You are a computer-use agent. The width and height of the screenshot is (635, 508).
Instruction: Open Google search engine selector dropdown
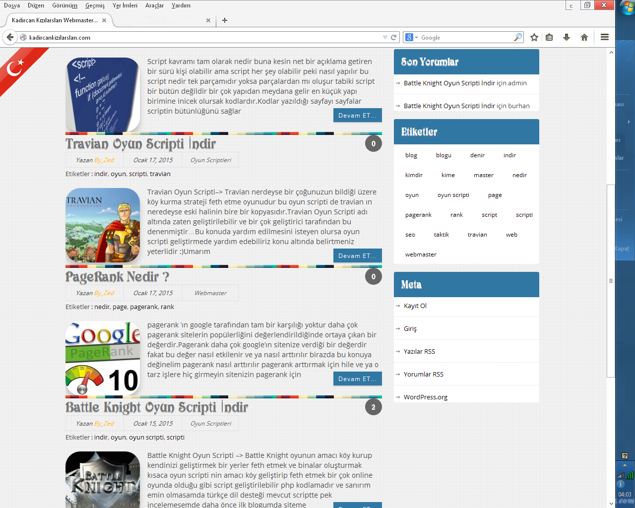(412, 37)
